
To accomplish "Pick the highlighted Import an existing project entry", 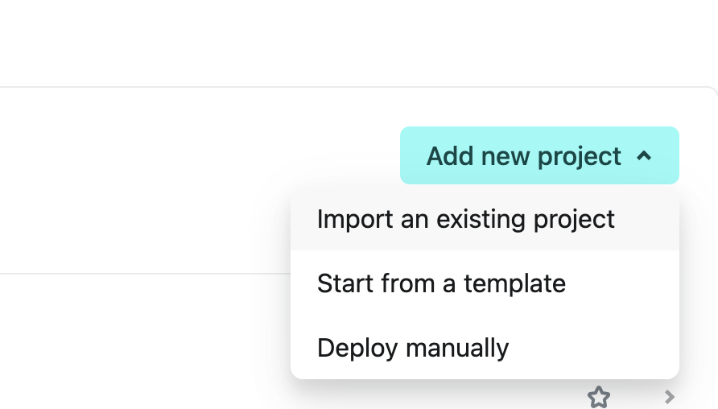I will coord(485,219).
